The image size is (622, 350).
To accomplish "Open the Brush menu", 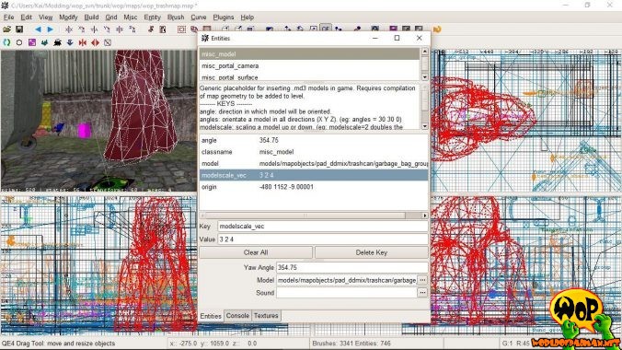I will click(x=176, y=17).
